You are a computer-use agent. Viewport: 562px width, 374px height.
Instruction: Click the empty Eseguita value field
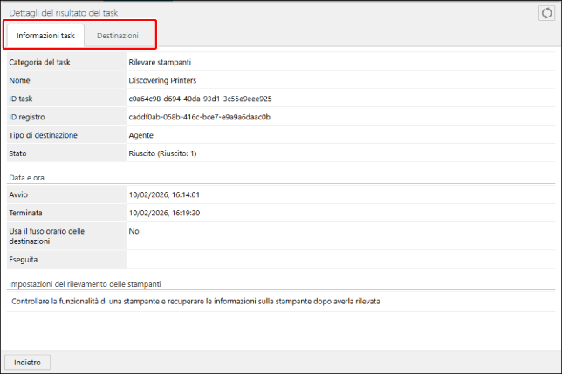click(340, 259)
